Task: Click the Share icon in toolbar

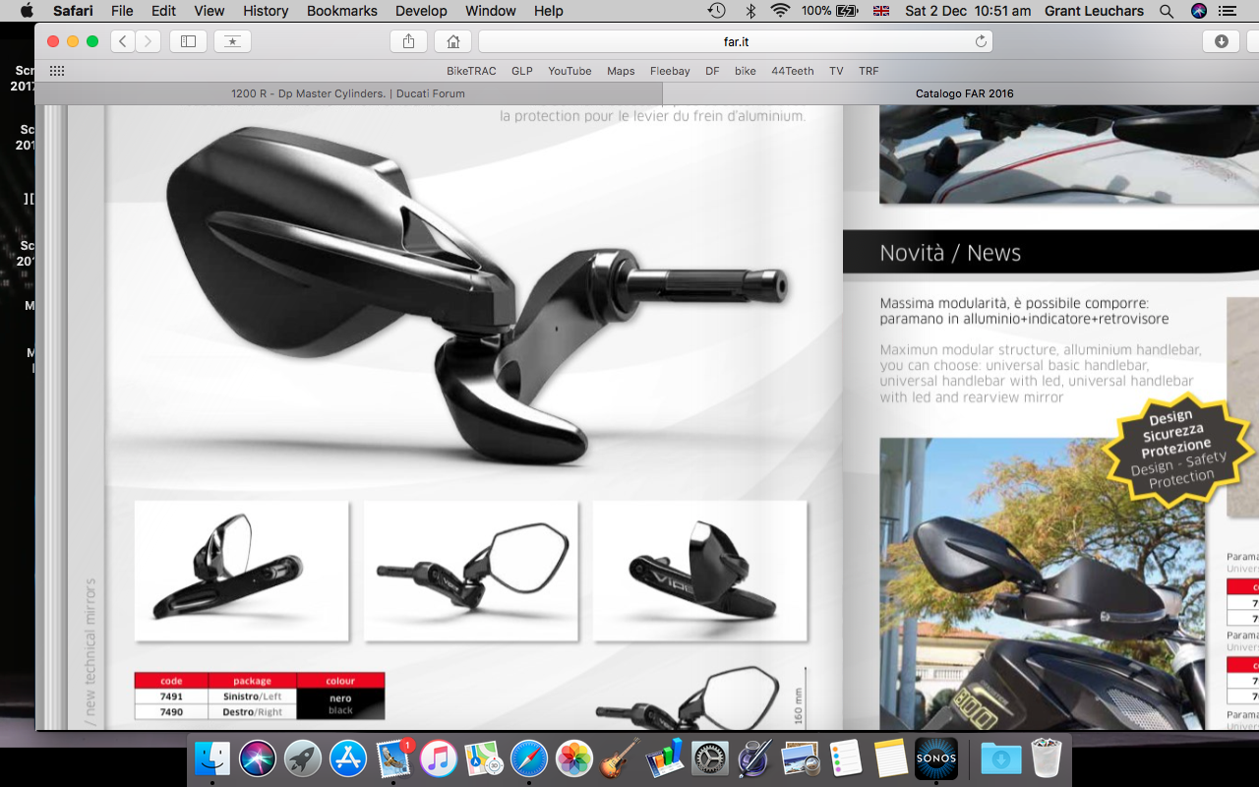Action: [408, 41]
